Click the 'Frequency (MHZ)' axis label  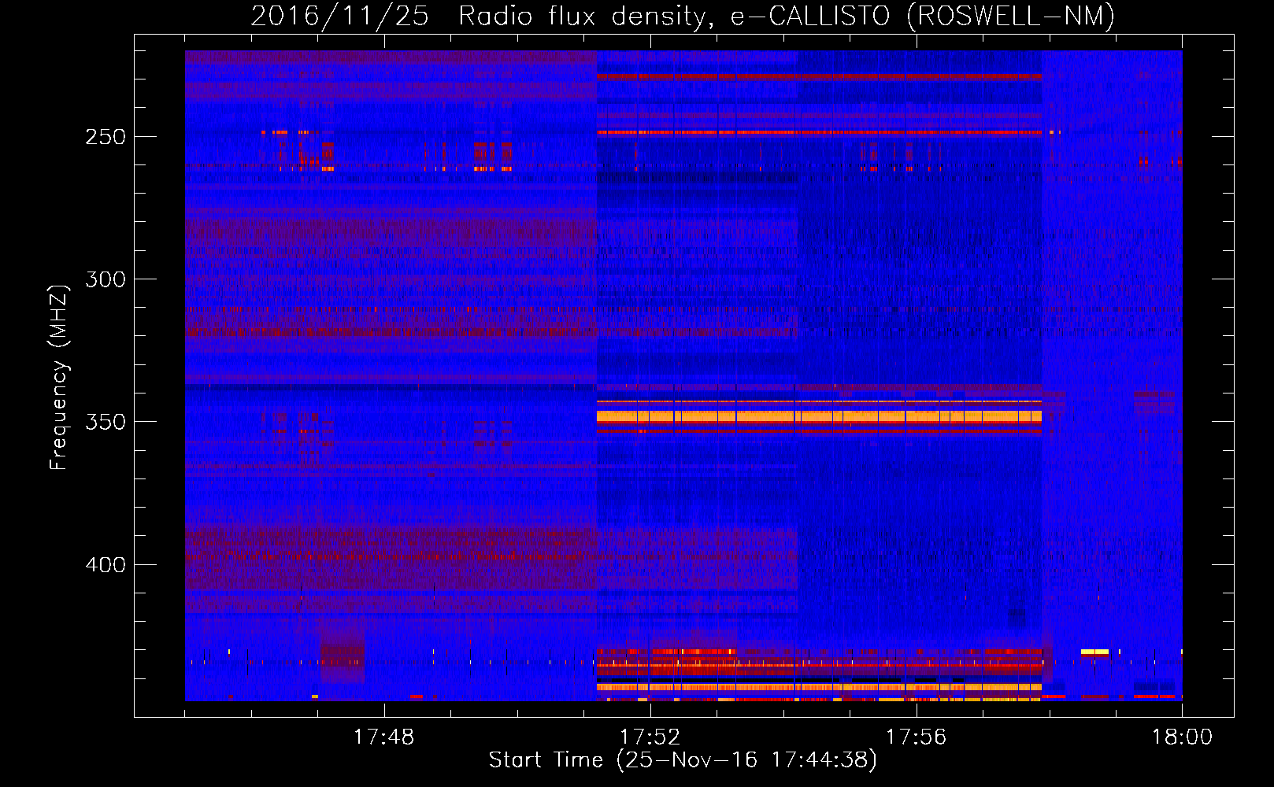point(59,378)
